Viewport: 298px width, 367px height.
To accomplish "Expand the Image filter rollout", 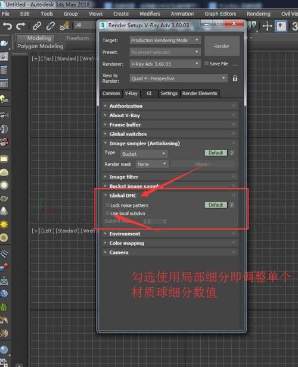I will [x=170, y=177].
